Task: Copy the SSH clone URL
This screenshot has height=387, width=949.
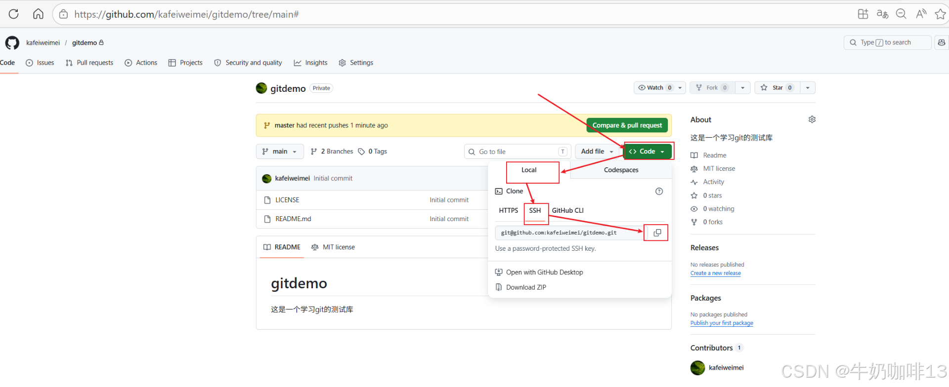Action: [657, 232]
